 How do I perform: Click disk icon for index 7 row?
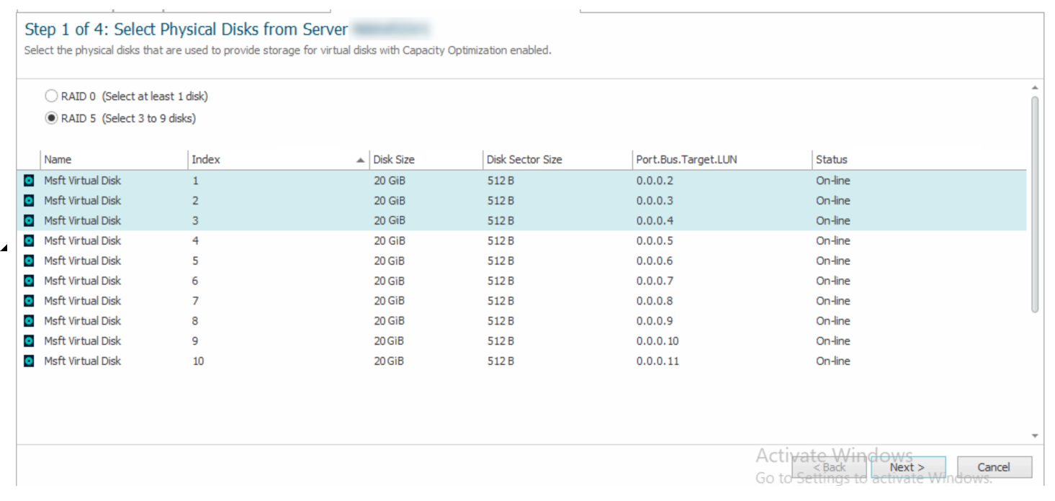click(29, 301)
